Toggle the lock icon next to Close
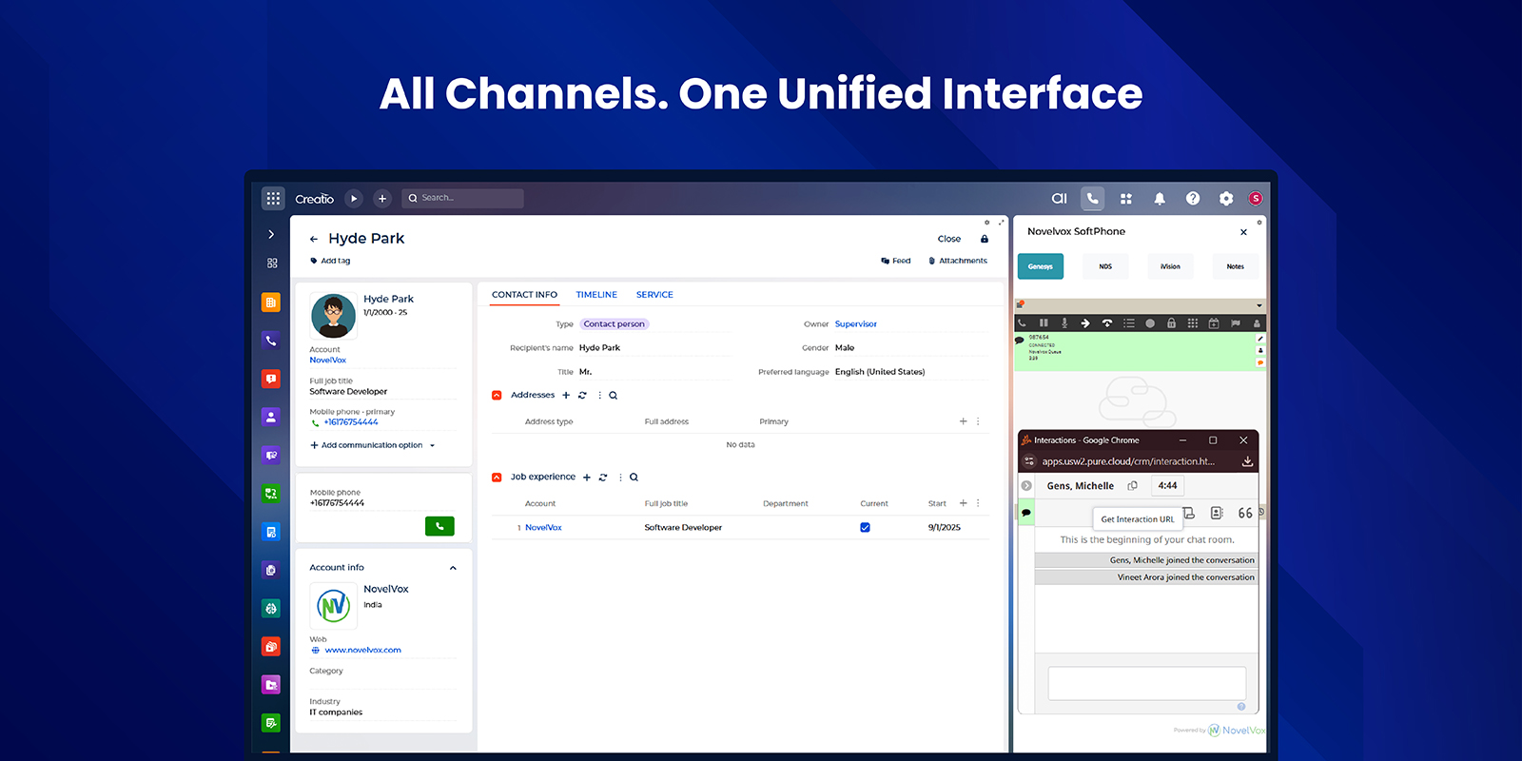 (x=985, y=239)
